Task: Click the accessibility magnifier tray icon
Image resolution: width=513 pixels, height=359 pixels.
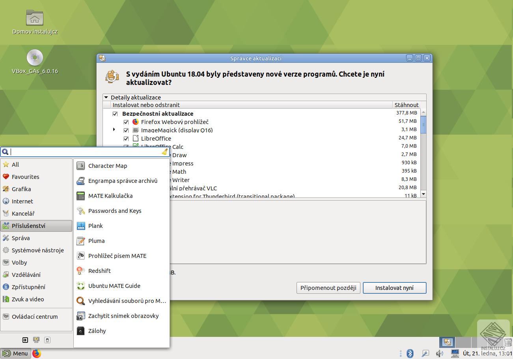Action: point(425,353)
